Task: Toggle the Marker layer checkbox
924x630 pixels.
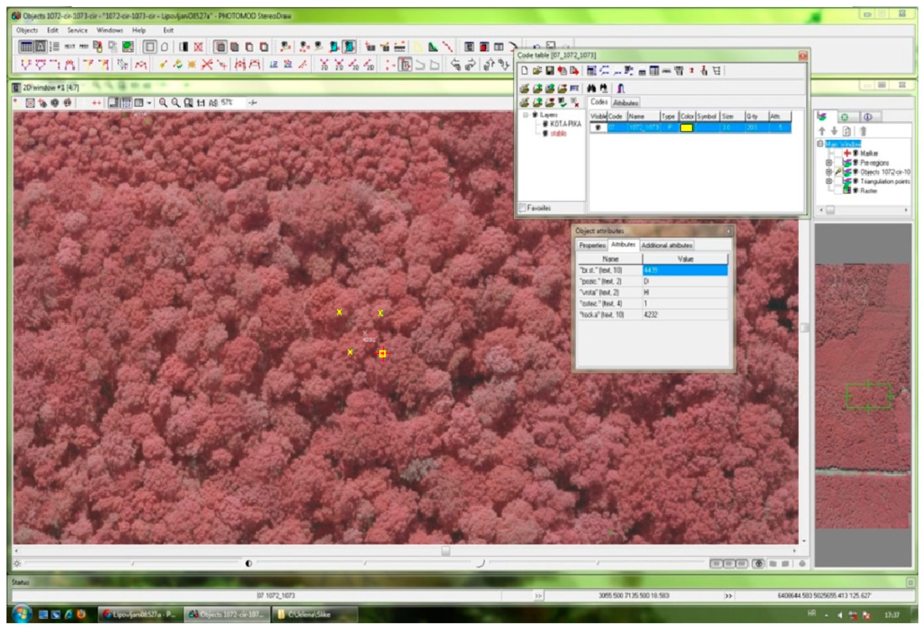Action: click(838, 153)
